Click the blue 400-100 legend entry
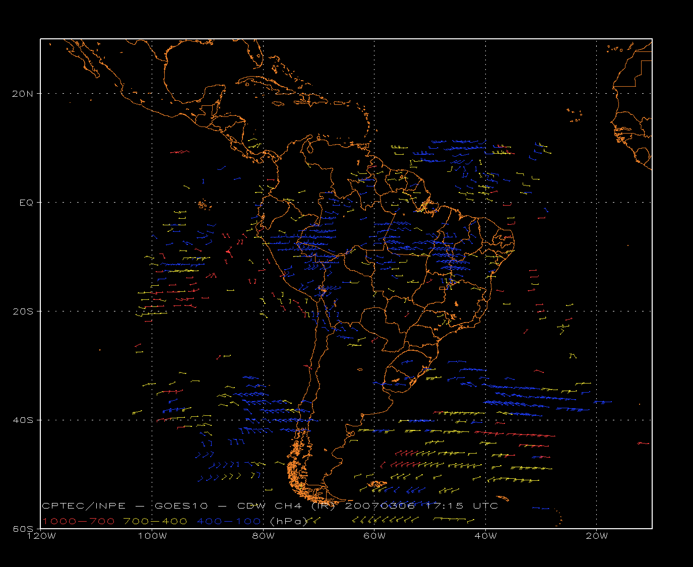The width and height of the screenshot is (693, 567). tap(229, 521)
